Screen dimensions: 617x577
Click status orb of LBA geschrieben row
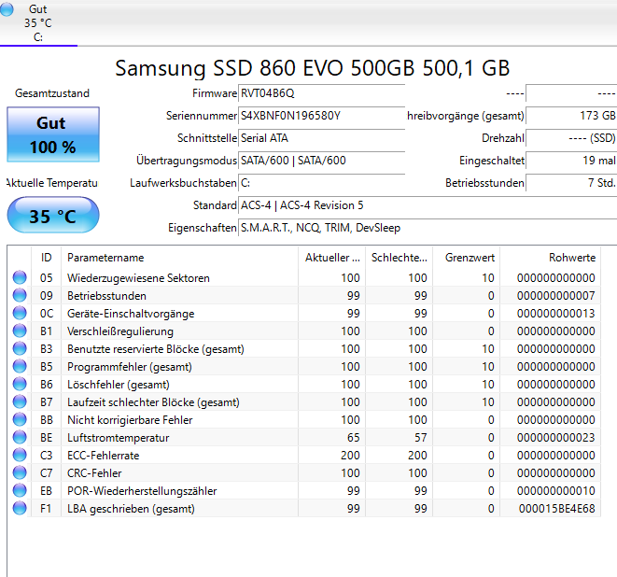coord(20,508)
